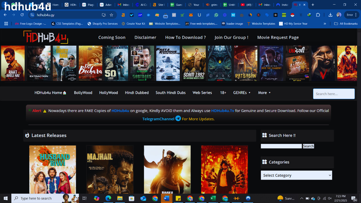Click the Chrome profile avatar
The image size is (361, 203).
339,15
